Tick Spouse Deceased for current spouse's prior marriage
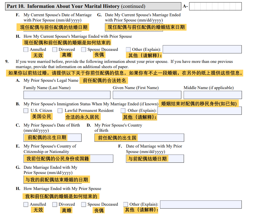 point(83,50)
